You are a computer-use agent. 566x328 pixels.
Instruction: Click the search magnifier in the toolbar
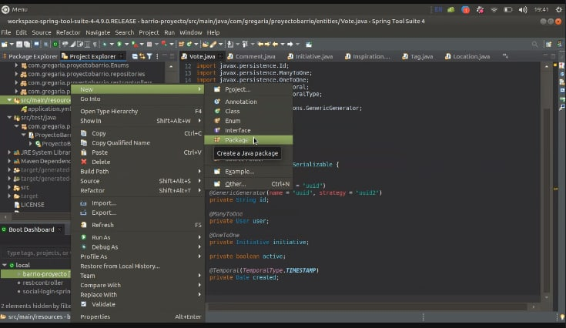tap(534, 45)
